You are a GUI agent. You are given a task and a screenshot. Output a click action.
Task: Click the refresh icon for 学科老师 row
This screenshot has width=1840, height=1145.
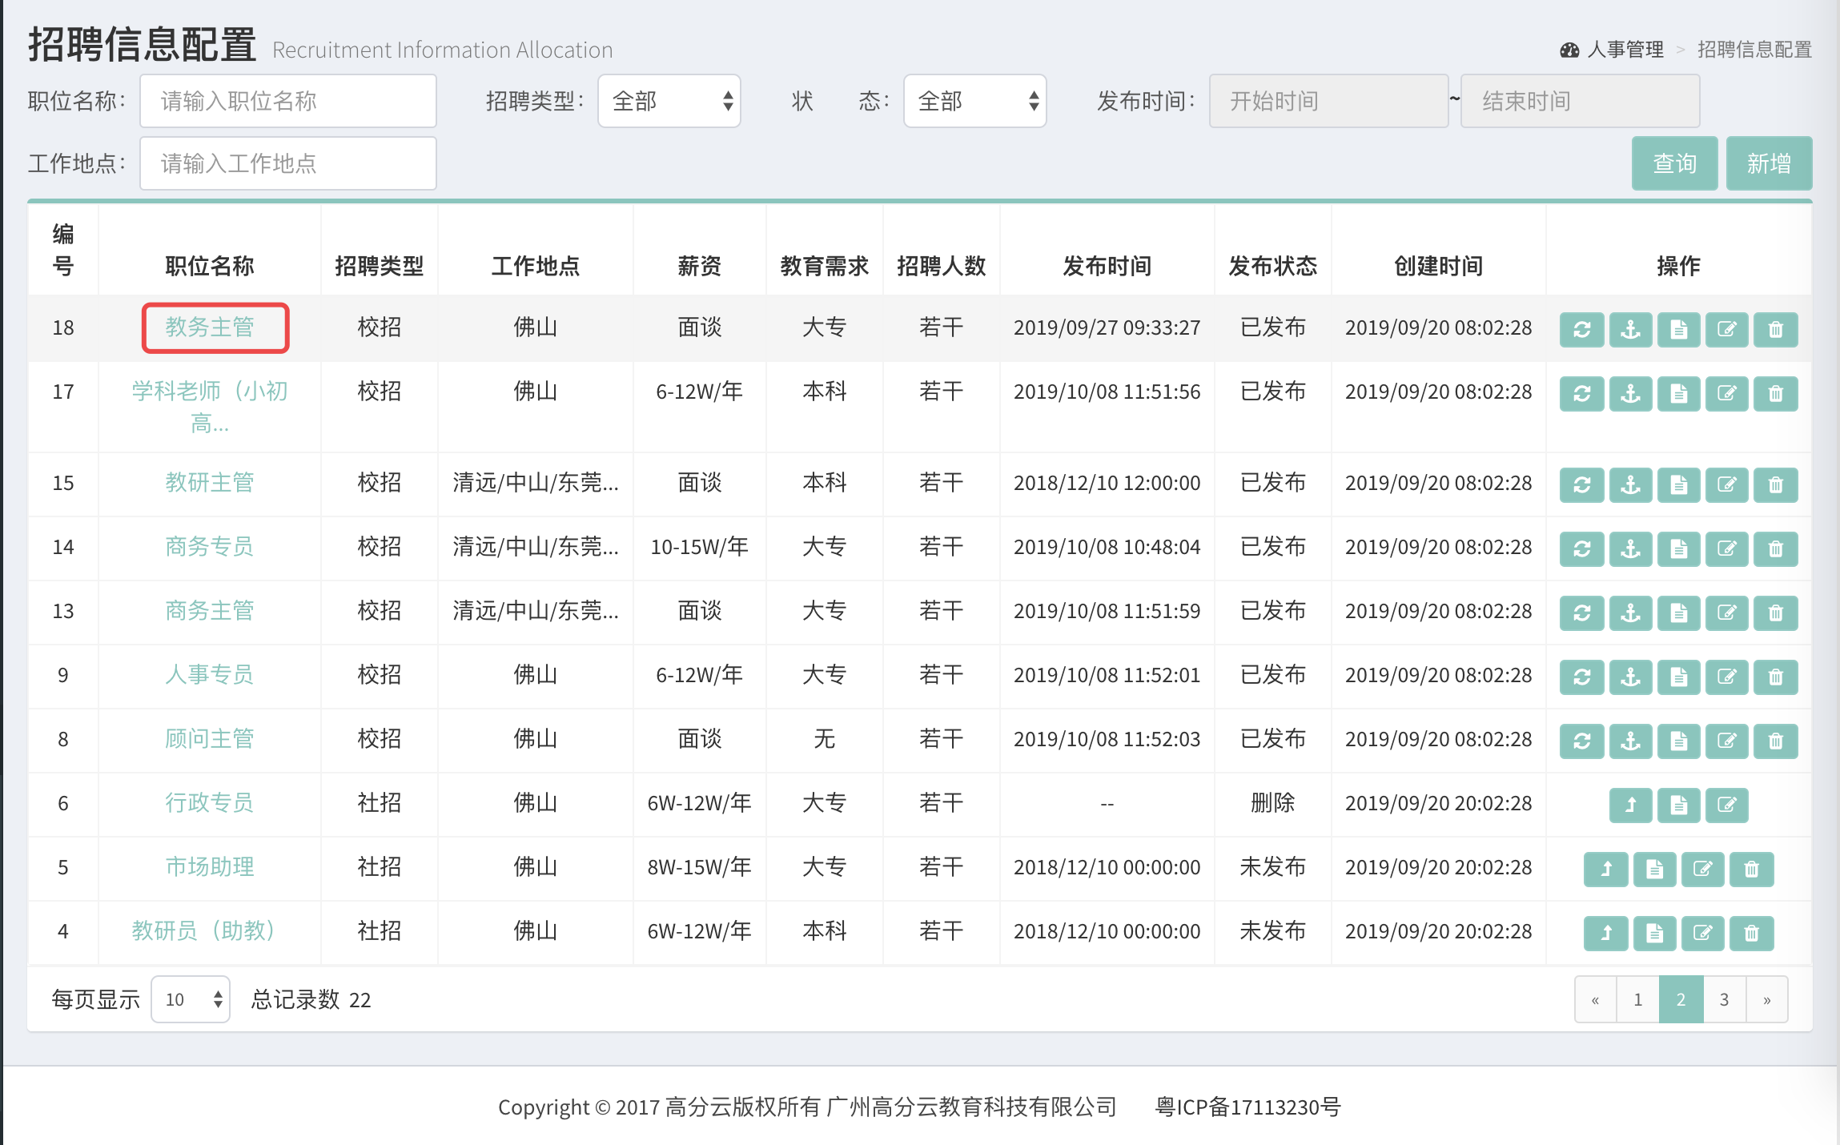[1581, 394]
